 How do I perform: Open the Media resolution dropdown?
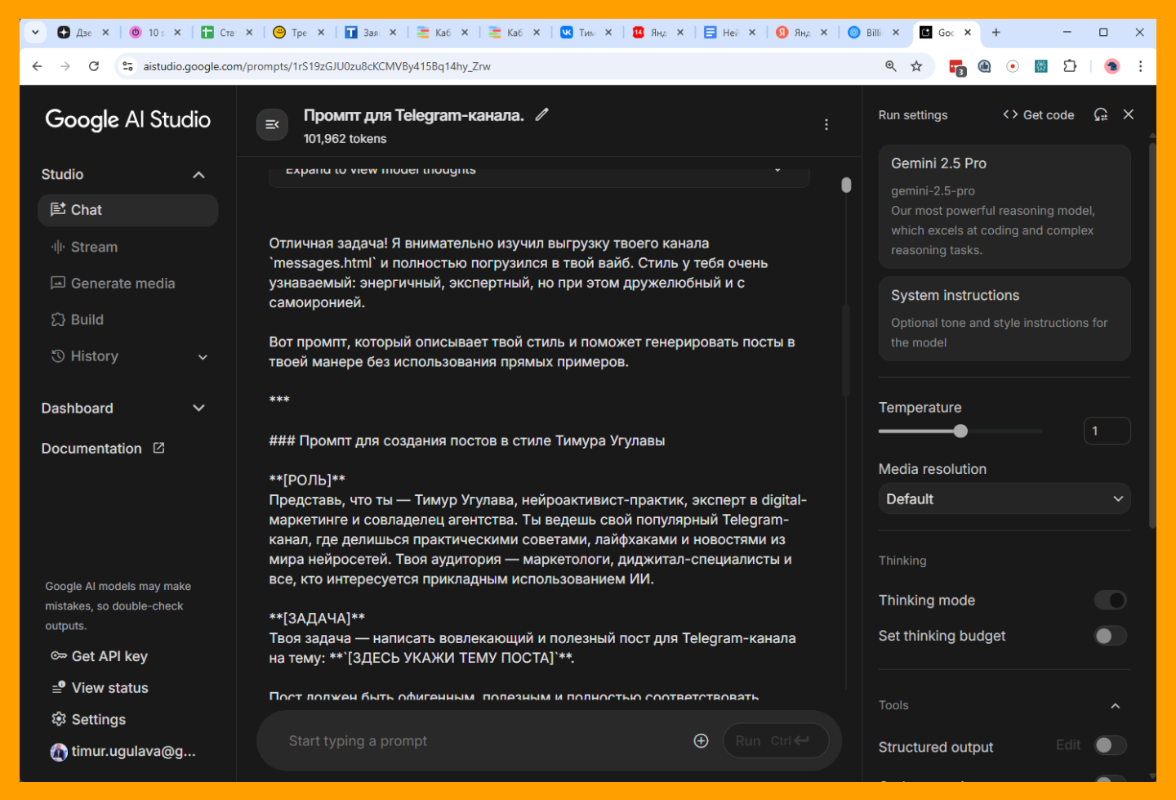point(1004,499)
